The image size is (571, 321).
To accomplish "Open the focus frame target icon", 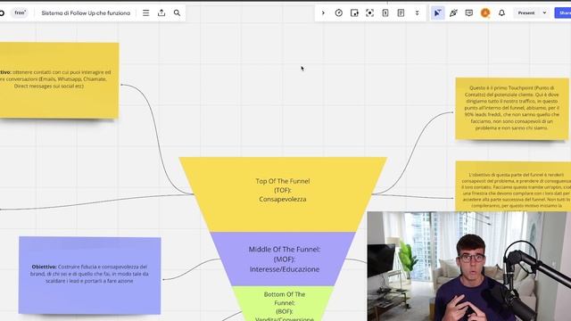I will (369, 13).
